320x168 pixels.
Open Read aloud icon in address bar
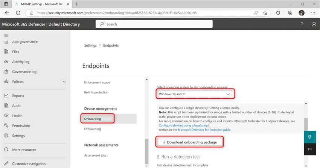pos(256,13)
